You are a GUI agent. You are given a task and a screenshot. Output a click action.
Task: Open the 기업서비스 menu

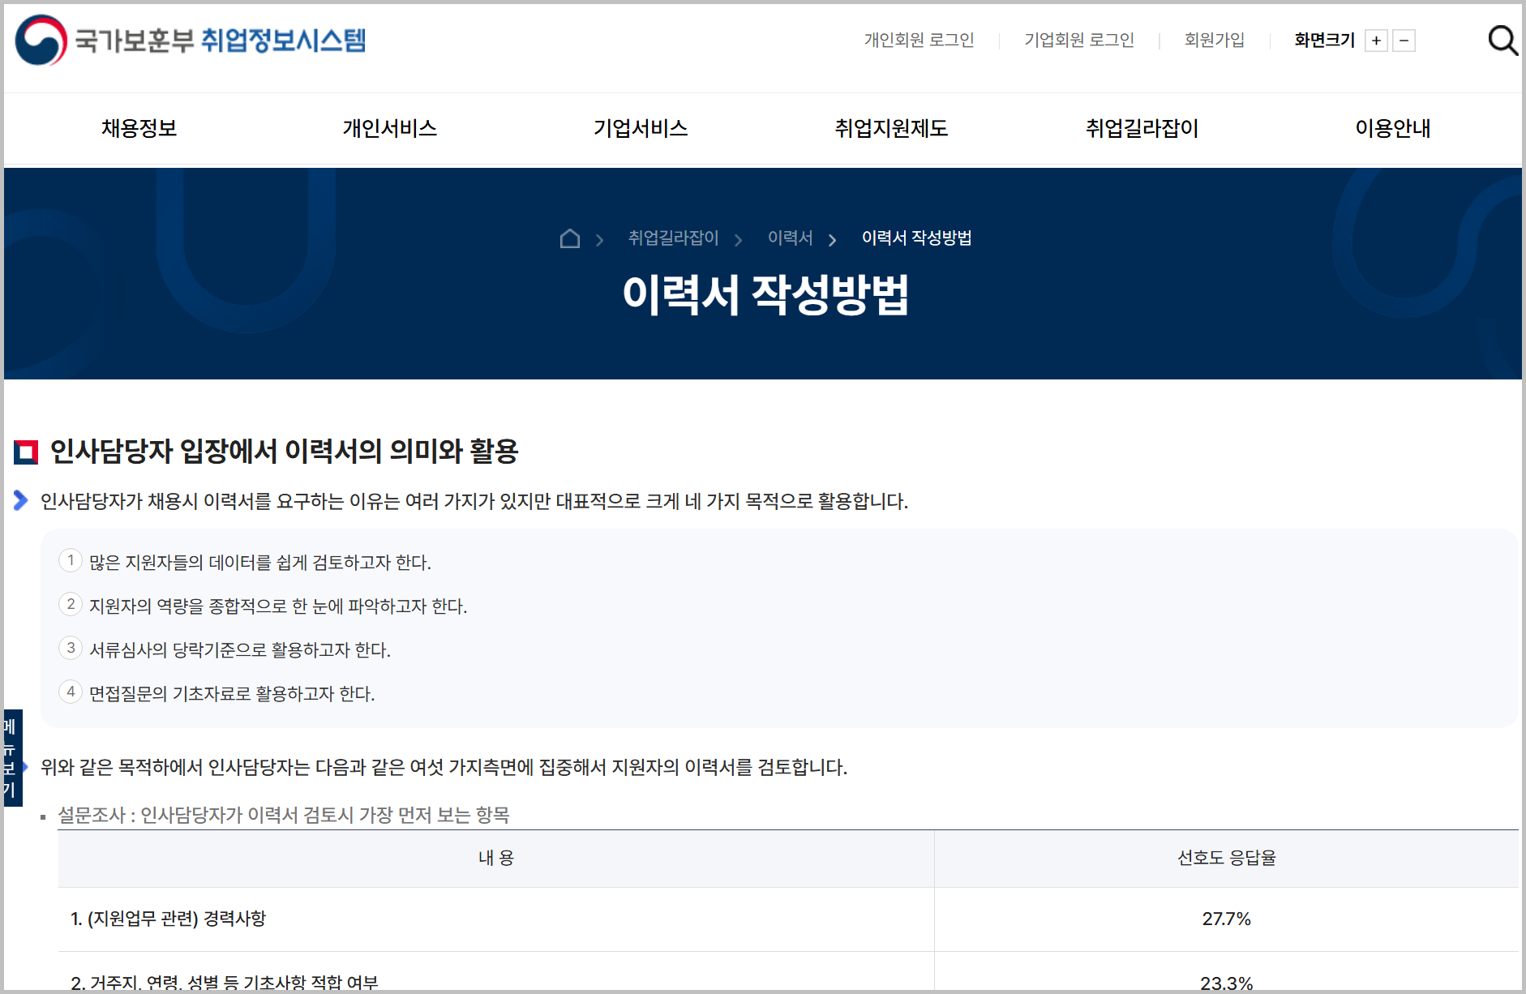click(x=641, y=128)
